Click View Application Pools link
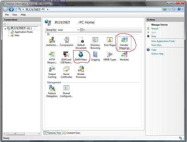 point(163,41)
